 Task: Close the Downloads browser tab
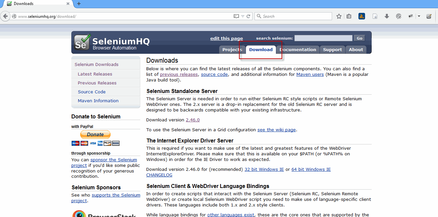tap(68, 4)
